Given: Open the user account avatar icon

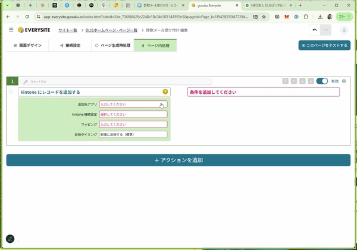Looking at the screenshot, I should [343, 30].
